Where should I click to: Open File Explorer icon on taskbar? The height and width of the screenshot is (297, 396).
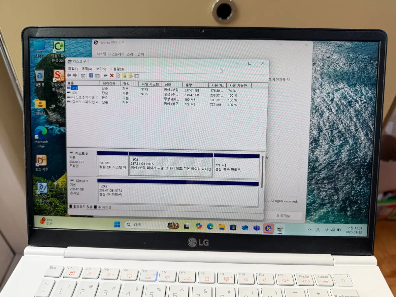pos(222,227)
